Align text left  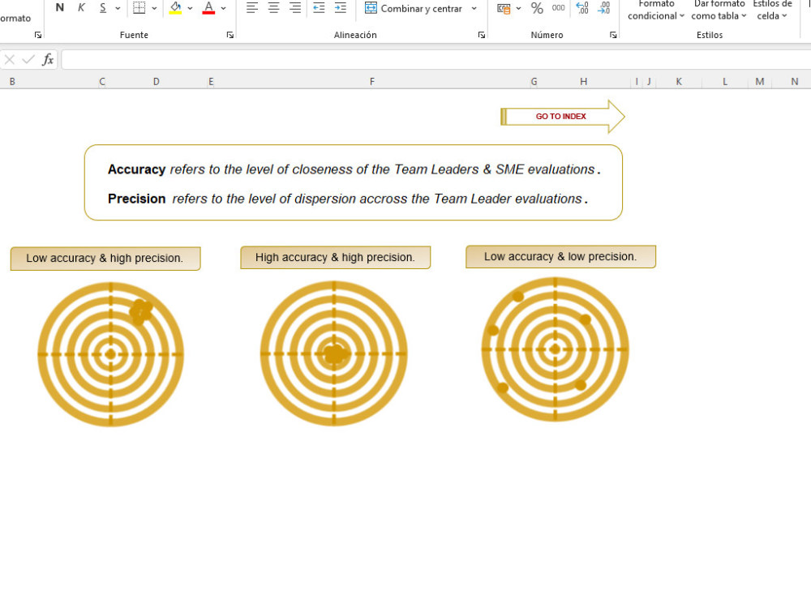(252, 8)
